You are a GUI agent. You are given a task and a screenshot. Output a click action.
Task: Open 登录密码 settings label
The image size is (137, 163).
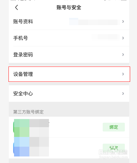point(23,54)
